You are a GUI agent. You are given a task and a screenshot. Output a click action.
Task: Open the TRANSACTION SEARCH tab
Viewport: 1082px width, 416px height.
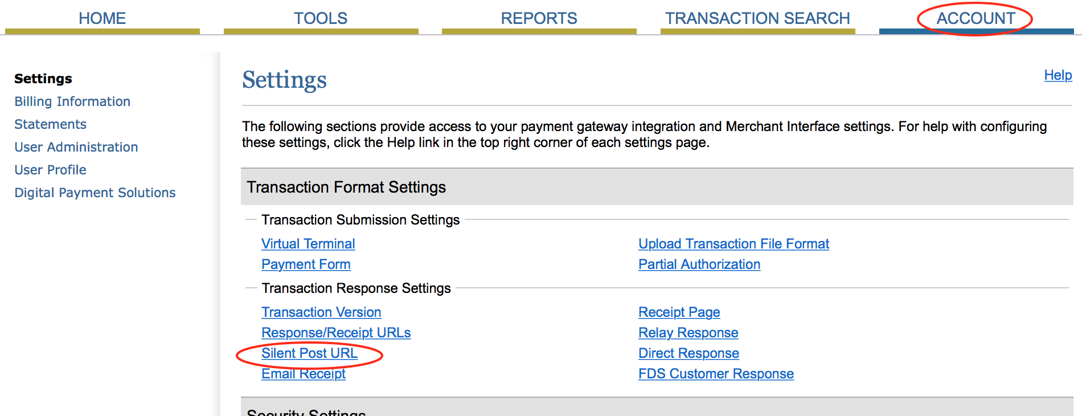(x=757, y=18)
